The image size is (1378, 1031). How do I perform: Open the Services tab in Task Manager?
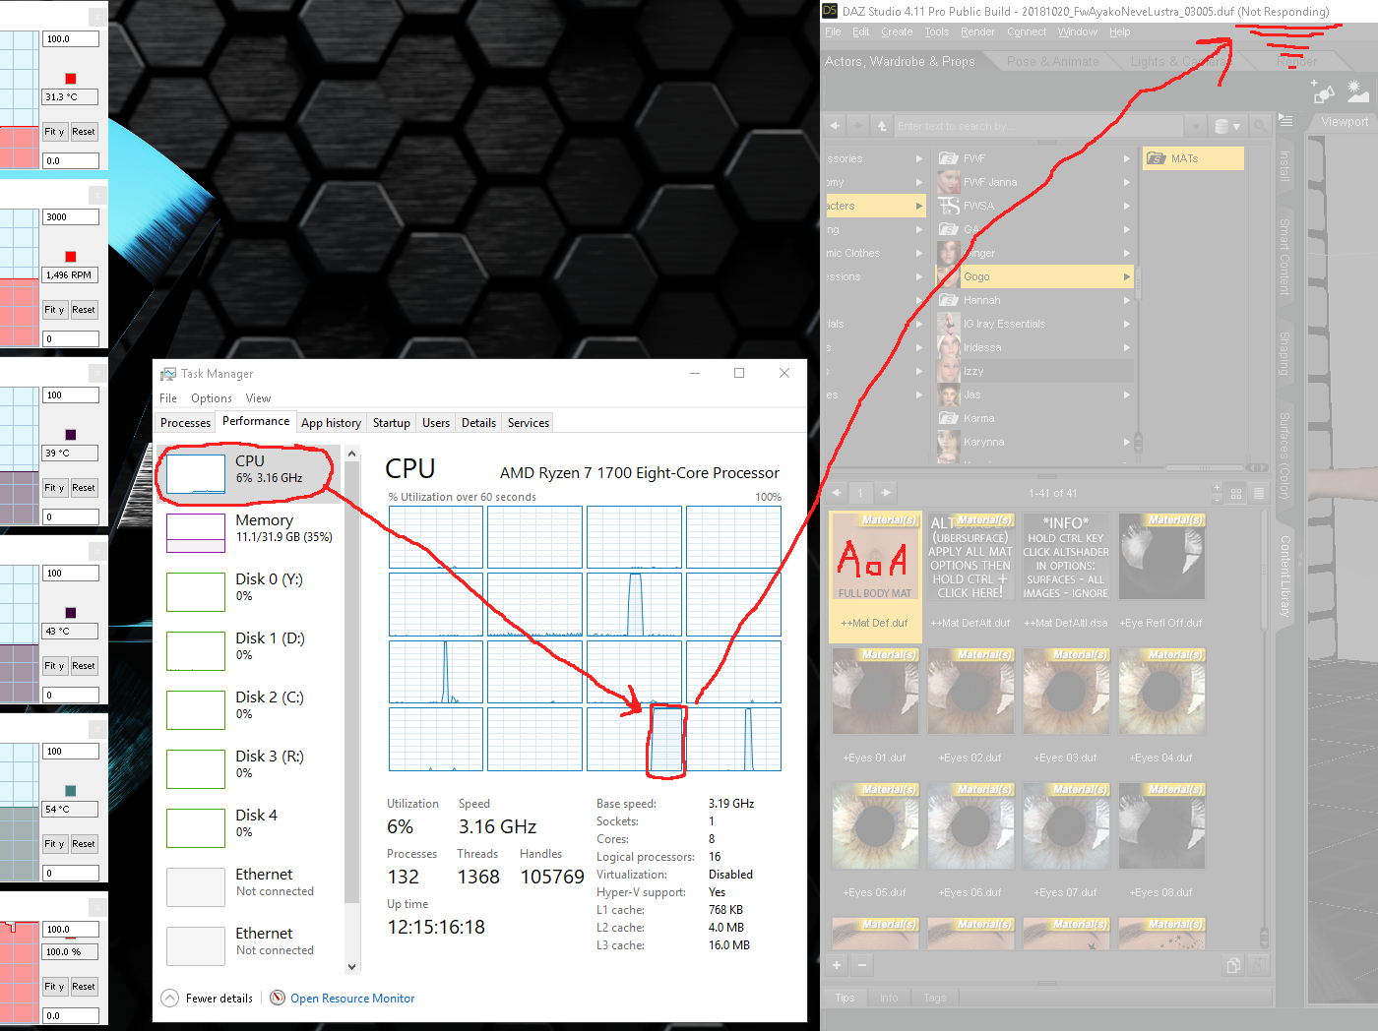pos(529,423)
